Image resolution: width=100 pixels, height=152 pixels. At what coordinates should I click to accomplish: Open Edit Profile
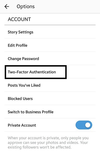[x=50, y=45]
